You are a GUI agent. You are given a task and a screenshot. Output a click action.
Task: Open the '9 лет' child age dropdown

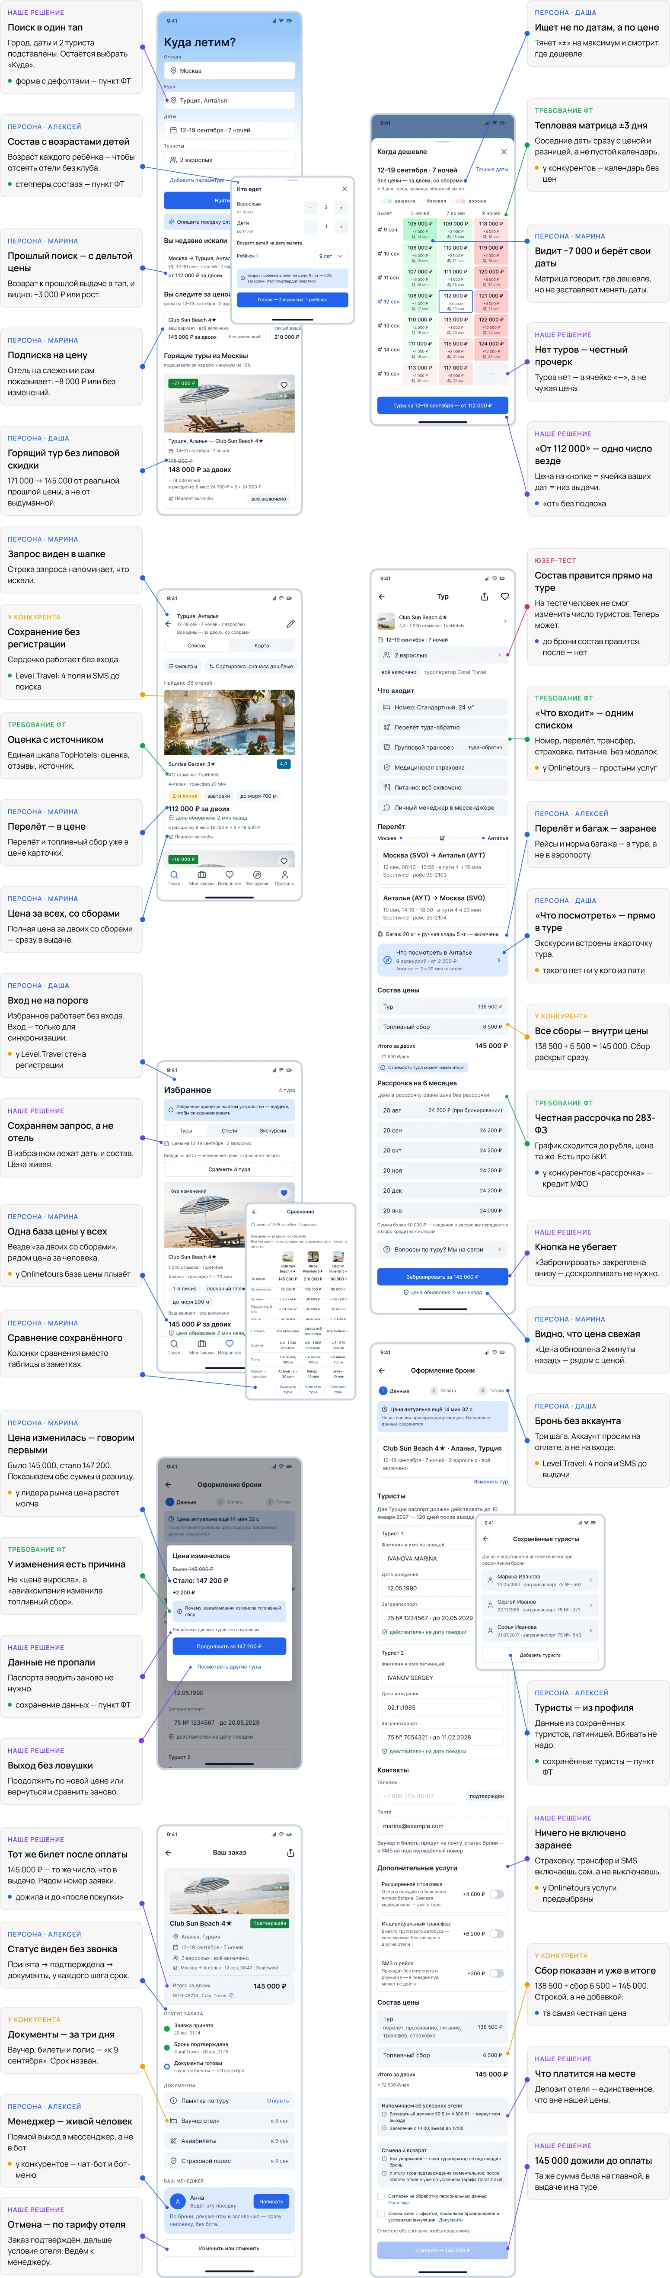click(332, 257)
